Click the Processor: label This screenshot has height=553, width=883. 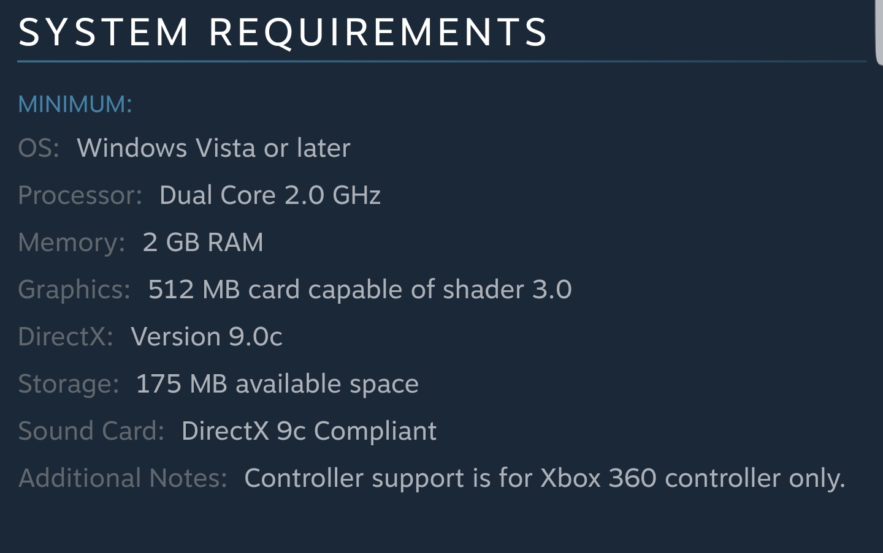80,195
